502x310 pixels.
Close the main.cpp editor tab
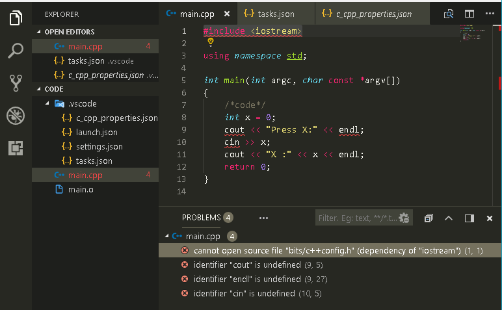pyautogui.click(x=227, y=14)
